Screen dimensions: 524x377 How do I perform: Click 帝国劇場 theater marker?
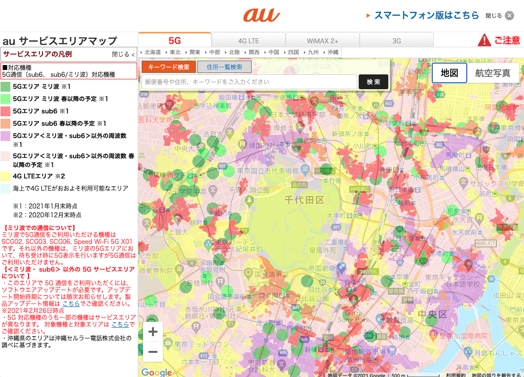point(341,267)
